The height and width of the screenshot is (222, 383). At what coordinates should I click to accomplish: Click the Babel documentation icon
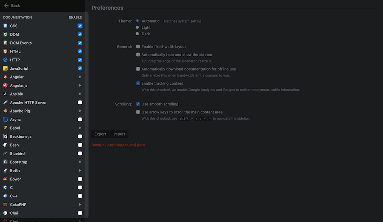point(6,128)
